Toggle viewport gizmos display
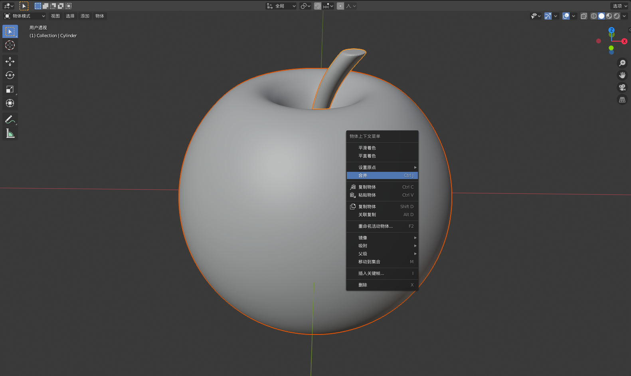This screenshot has height=376, width=631. tap(548, 16)
